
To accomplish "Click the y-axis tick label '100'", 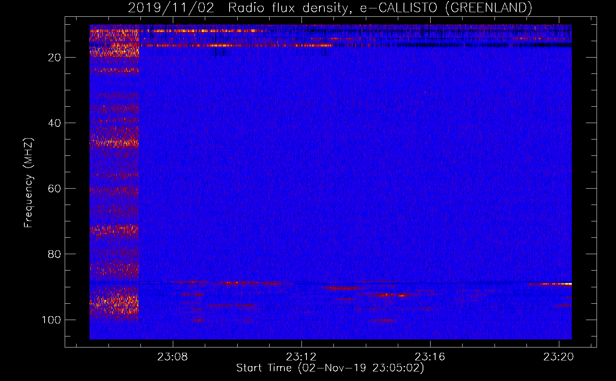I will click(x=51, y=320).
